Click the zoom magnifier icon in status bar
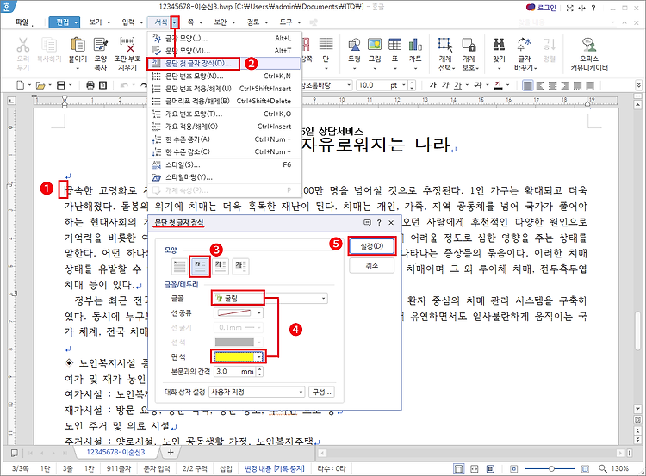 pyautogui.click(x=603, y=468)
